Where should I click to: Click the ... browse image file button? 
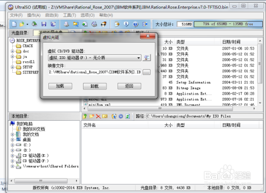click(x=147, y=72)
